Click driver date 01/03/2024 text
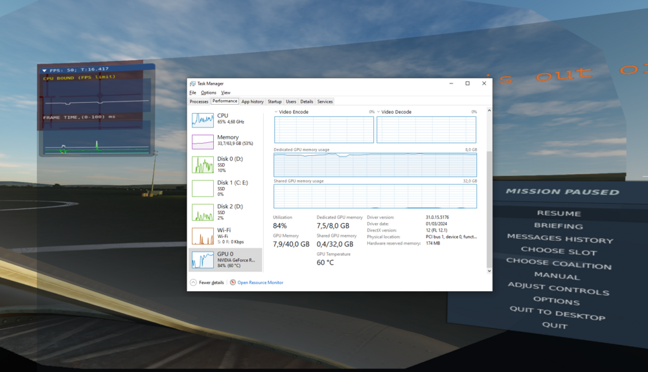Screen dimensions: 648x372 pyautogui.click(x=436, y=224)
